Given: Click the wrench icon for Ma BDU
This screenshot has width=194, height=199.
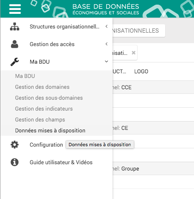Looking at the screenshot, I should (x=15, y=62).
